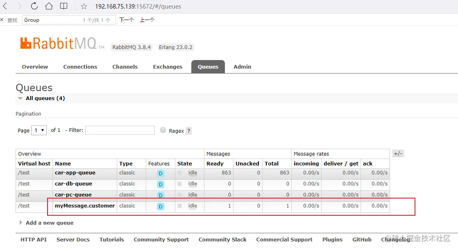Screen dimensions: 458x250
Task: Click the D feature badge for myMessage.customer
Action: [160, 207]
